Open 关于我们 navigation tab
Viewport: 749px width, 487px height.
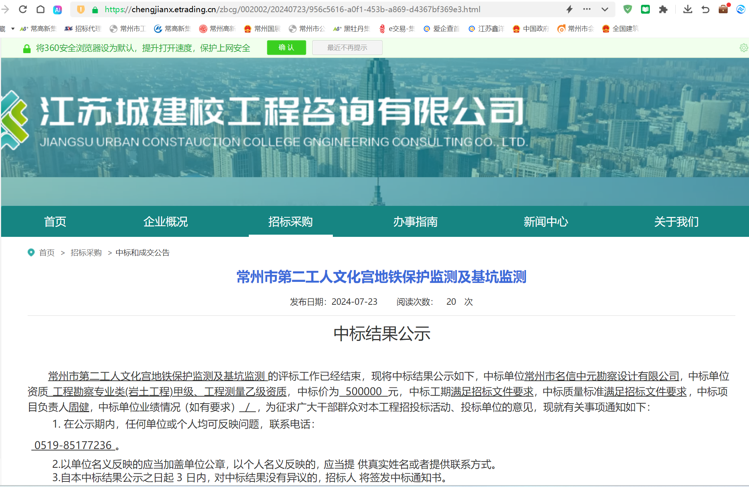click(x=676, y=221)
